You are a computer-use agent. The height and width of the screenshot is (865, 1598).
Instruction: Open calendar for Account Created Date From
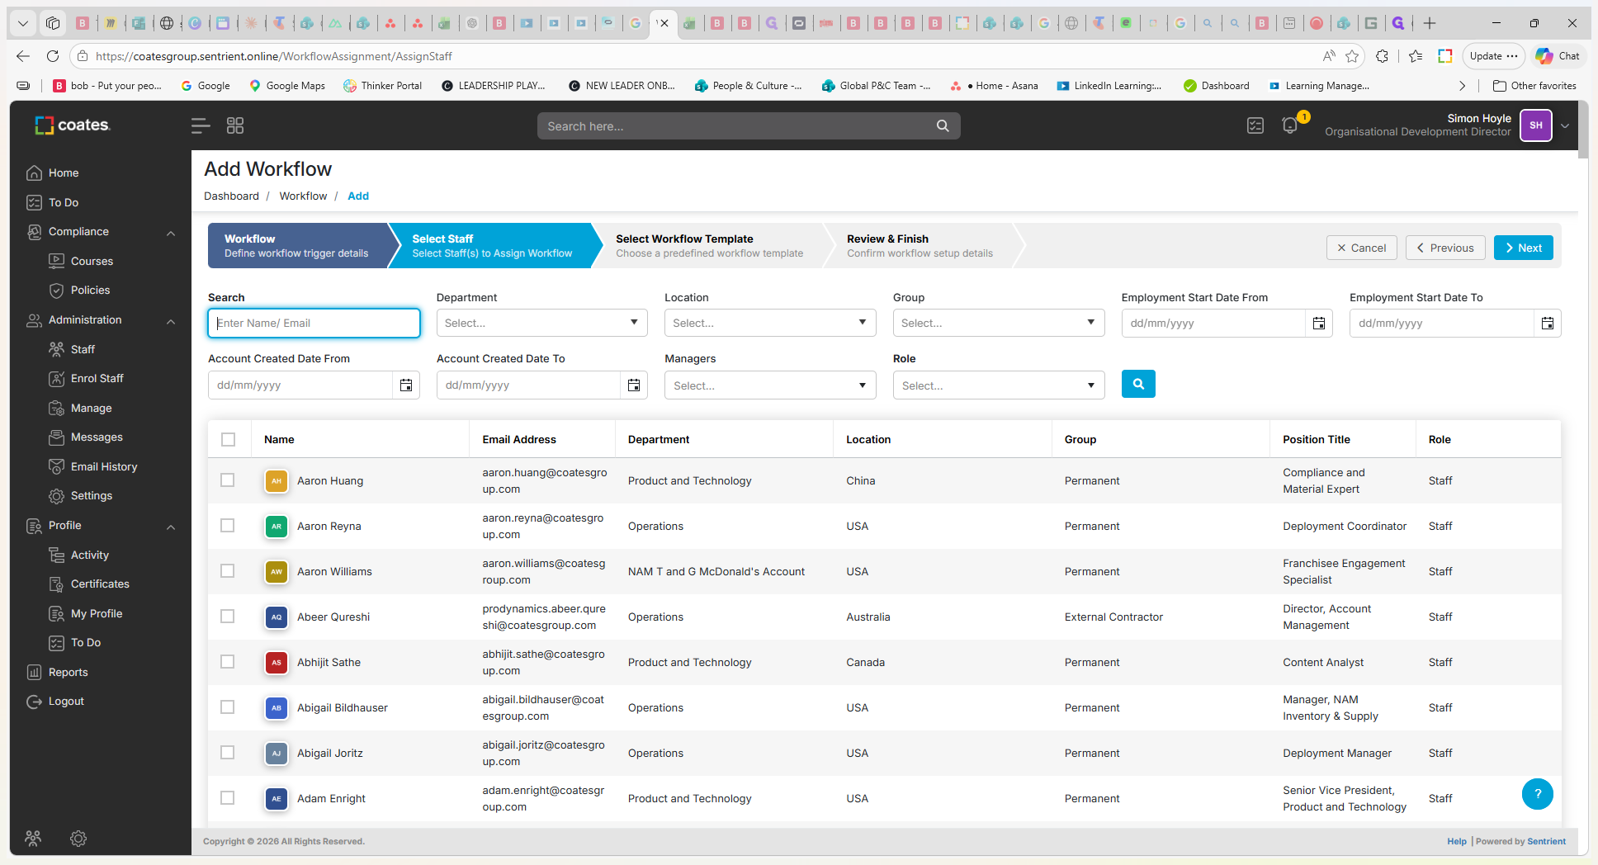tap(406, 385)
